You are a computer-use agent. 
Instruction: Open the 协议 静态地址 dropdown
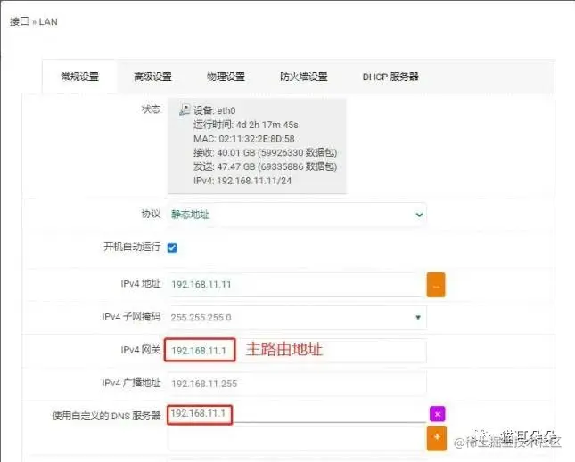(x=297, y=215)
